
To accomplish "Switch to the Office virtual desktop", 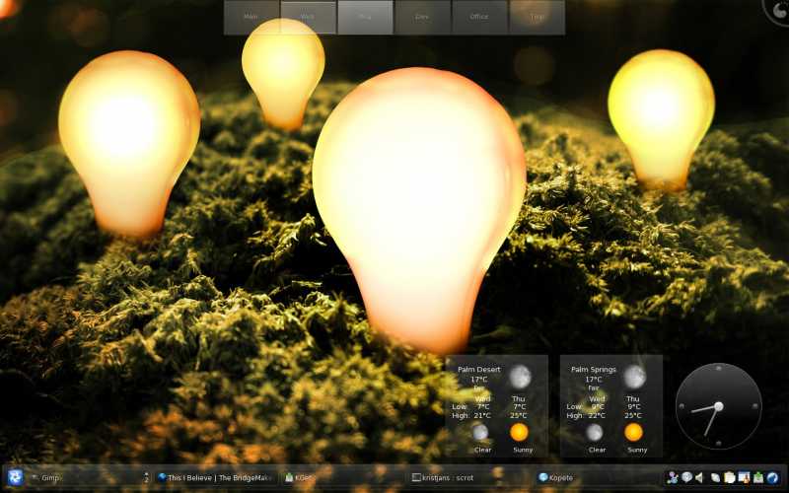I will [x=479, y=17].
